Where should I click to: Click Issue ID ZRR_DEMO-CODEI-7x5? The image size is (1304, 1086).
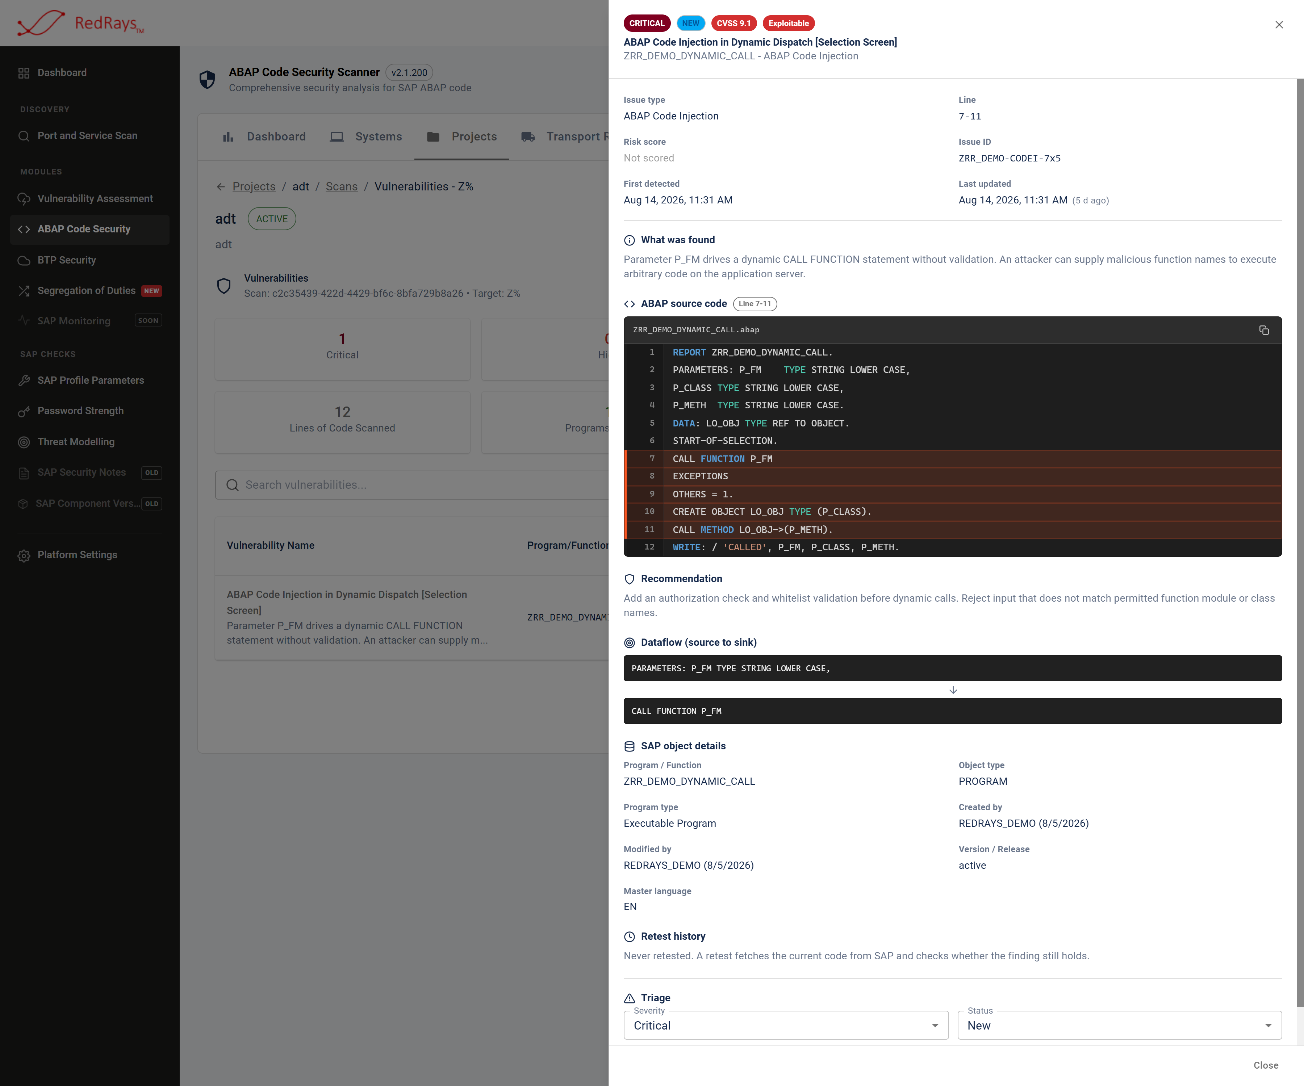(x=1009, y=158)
